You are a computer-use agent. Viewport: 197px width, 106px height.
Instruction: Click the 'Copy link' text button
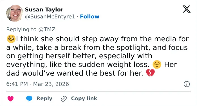(84, 98)
